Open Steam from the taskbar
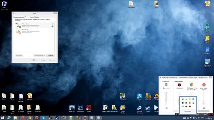The width and height of the screenshot is (214, 120). coord(57,118)
